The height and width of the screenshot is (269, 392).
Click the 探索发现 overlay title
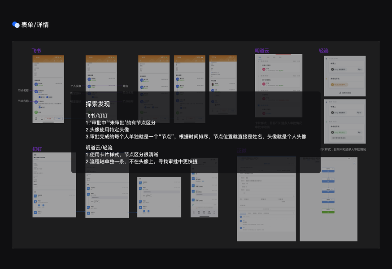pyautogui.click(x=98, y=104)
